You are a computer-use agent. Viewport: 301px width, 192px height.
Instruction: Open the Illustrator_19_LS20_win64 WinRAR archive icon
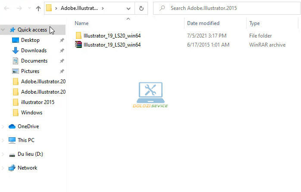tap(78, 44)
